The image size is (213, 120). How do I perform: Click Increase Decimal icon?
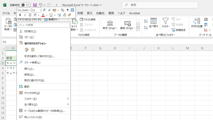pyautogui.click(x=59, y=15)
